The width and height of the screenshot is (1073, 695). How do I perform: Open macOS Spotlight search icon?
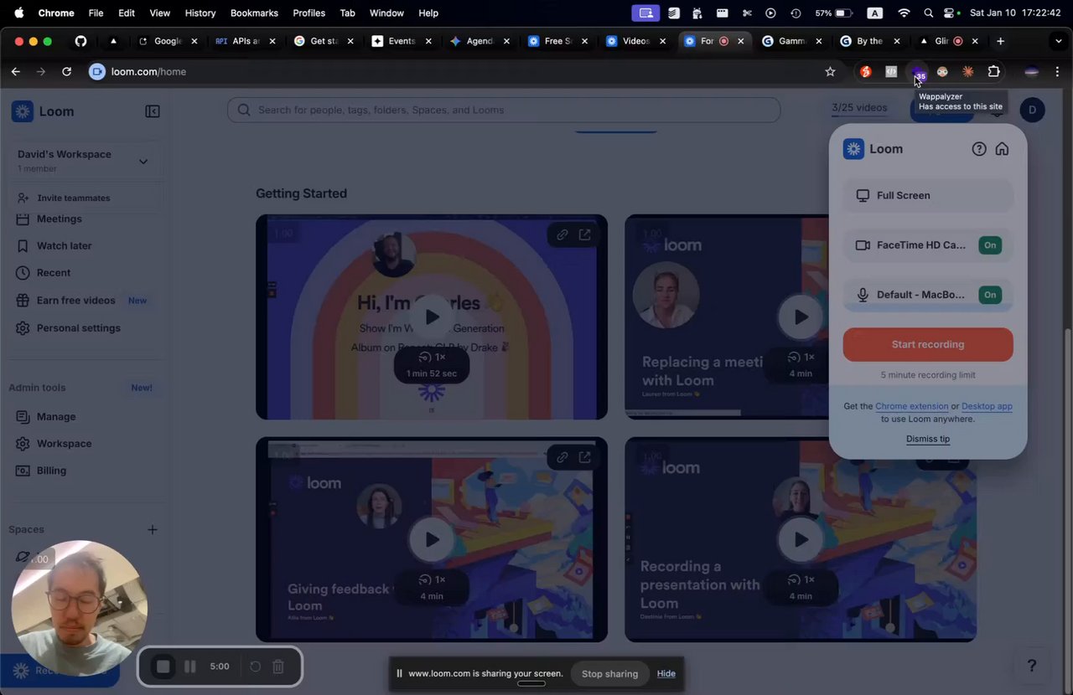[928, 13]
